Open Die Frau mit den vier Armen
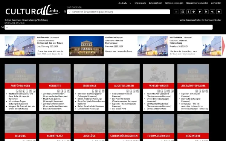226x141 pixels. [x=50, y=43]
